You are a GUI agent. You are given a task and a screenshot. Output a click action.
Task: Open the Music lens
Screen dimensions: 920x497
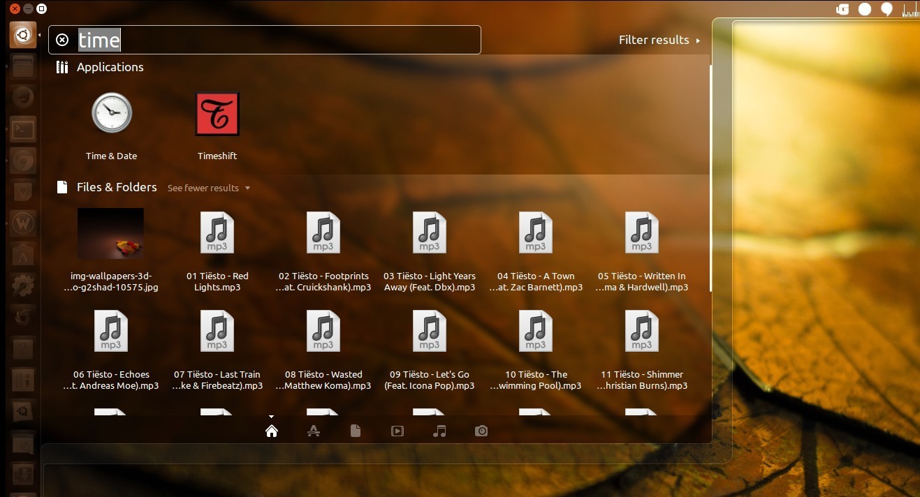click(x=439, y=431)
